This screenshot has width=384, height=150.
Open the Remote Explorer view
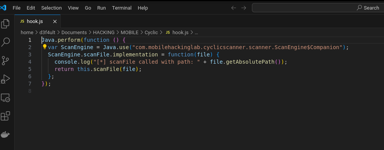pos(5,98)
